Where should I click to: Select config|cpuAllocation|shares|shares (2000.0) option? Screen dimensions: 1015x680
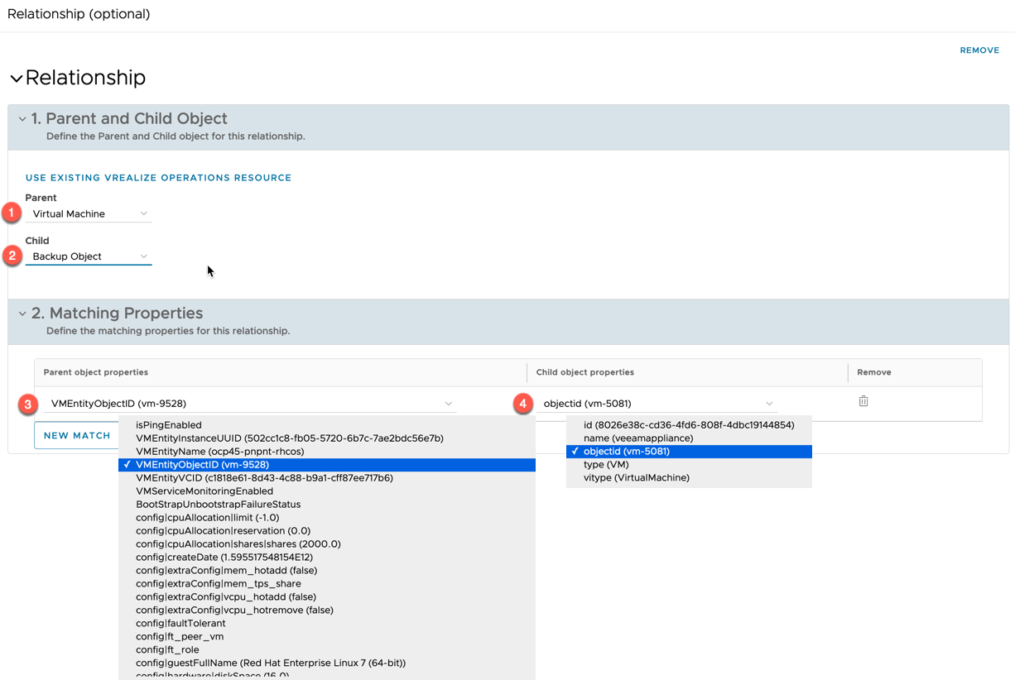tap(327, 544)
